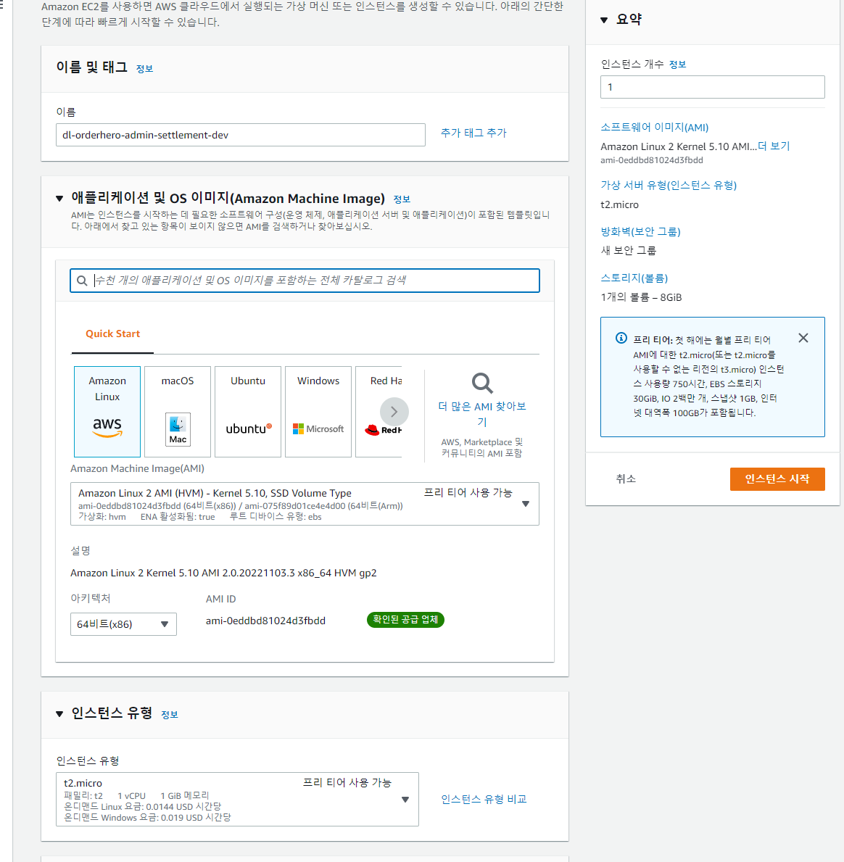This screenshot has width=844, height=862.
Task: Open the Quick Start tab
Action: (112, 333)
